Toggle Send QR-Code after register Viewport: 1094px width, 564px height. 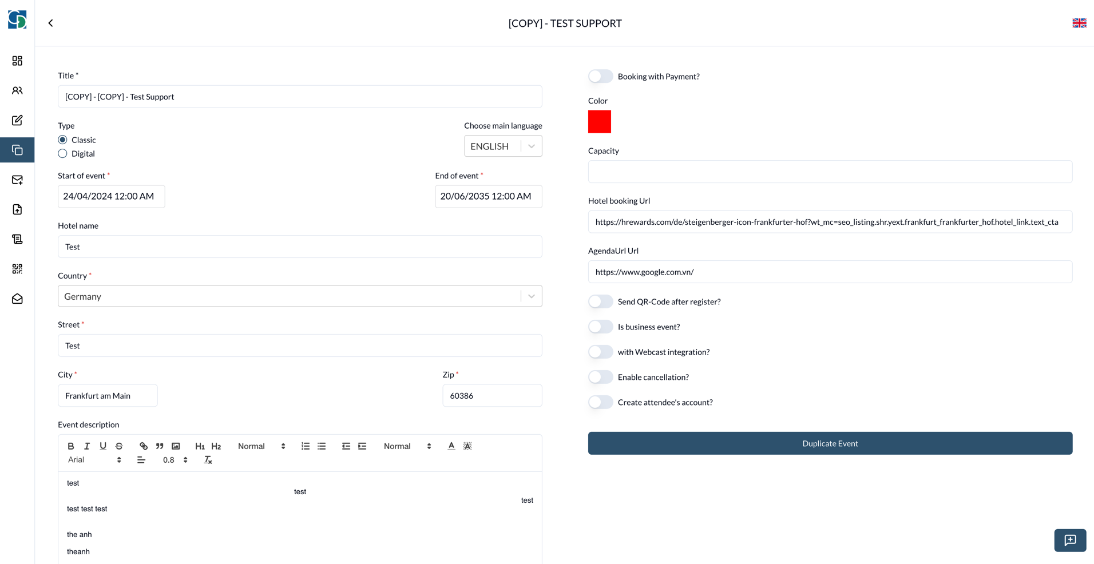point(600,301)
